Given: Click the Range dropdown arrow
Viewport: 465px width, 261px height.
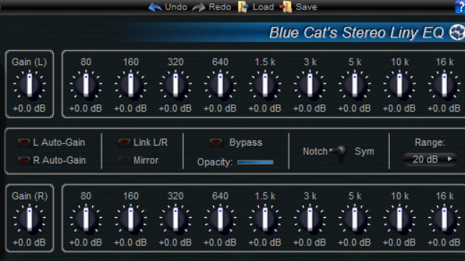Looking at the screenshot, I should [x=450, y=159].
